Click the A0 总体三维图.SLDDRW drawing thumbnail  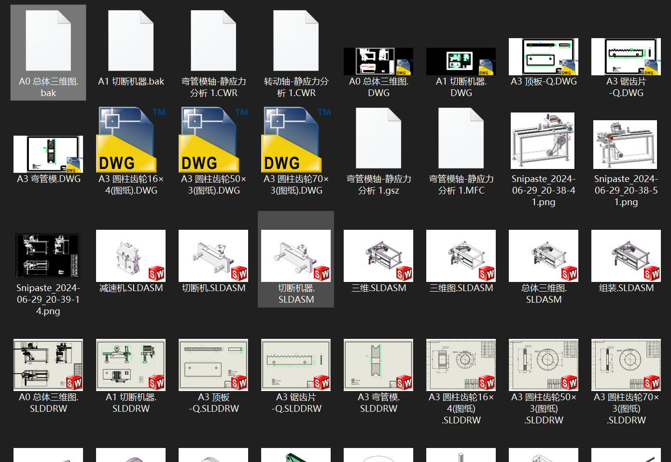tap(48, 365)
